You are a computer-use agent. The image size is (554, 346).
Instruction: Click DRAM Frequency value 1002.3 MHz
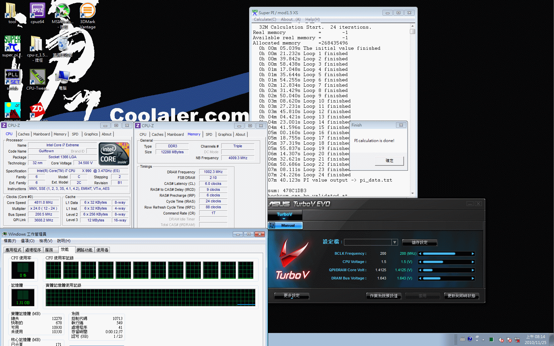click(213, 172)
